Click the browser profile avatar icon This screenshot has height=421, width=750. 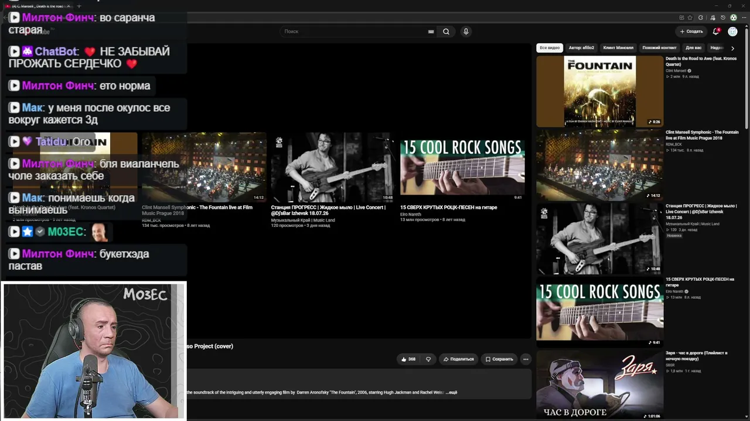coord(733,18)
